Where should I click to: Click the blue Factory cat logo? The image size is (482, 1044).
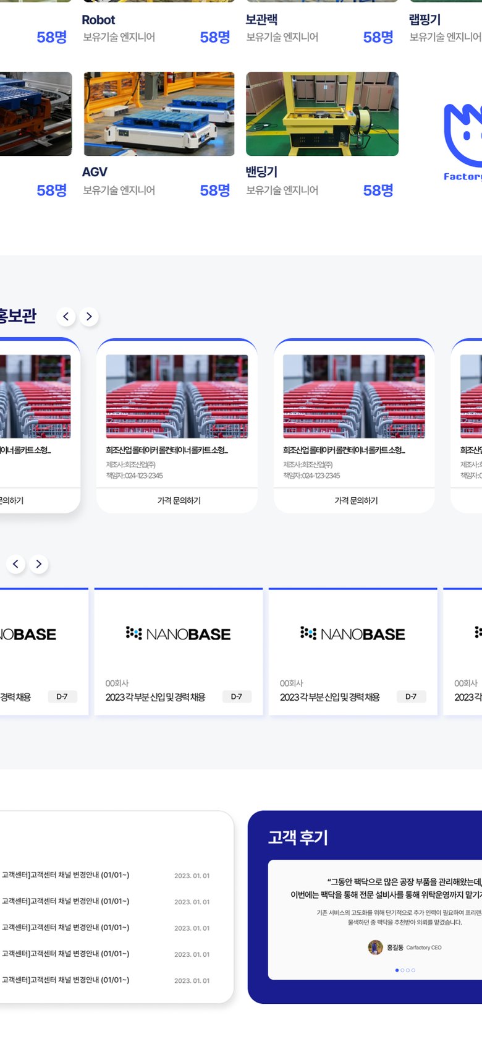pos(463,142)
